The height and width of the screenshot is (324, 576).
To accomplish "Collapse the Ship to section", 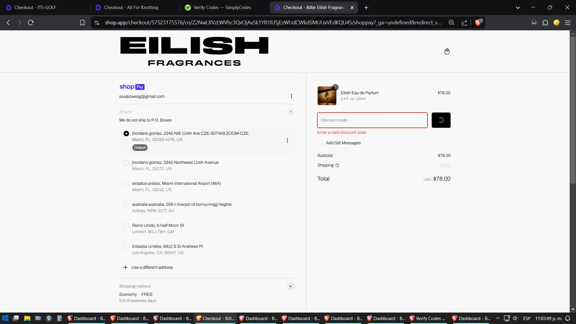I will [x=291, y=112].
